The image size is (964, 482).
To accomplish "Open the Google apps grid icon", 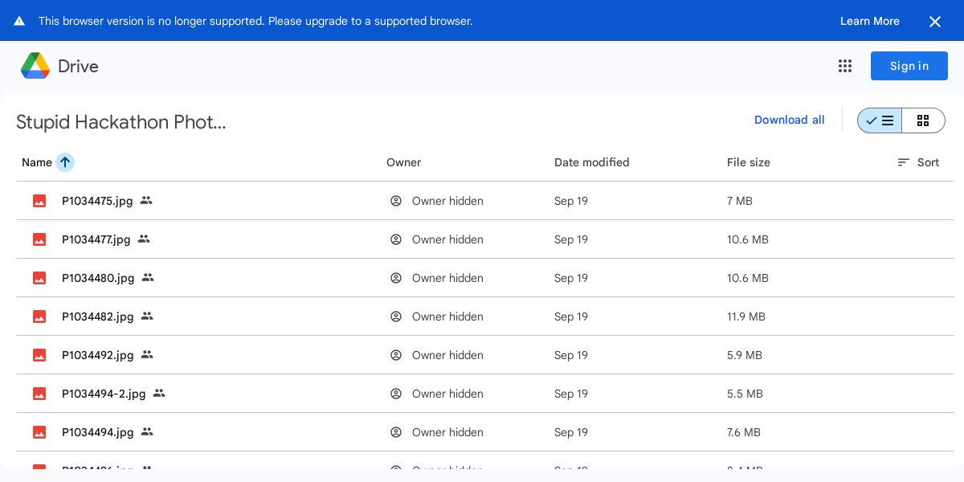I will point(845,66).
